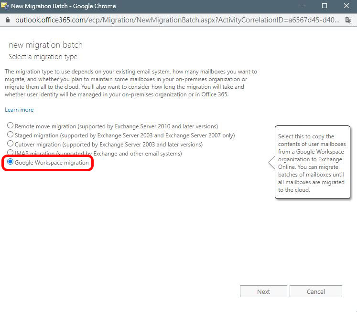Toggle the Google Workspace migration radio button
Viewport: 357px width, 312px height.
tap(10, 162)
